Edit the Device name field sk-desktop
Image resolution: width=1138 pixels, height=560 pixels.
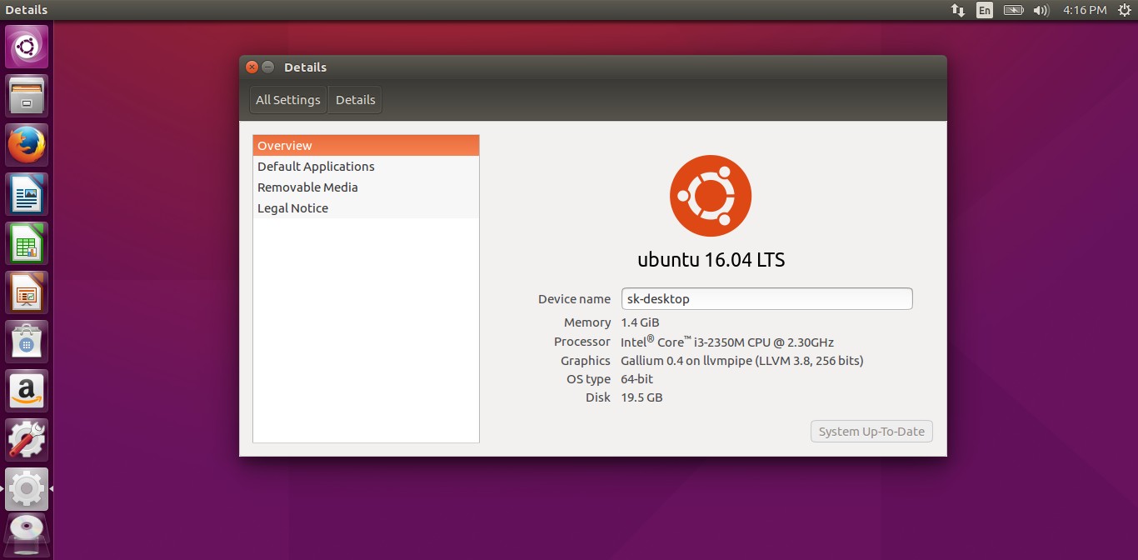[766, 299]
